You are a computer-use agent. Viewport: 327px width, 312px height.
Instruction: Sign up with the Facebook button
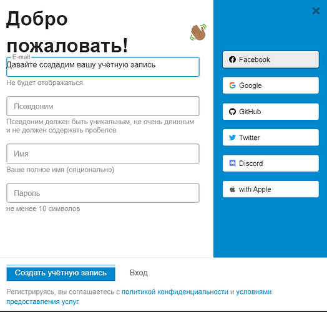pyautogui.click(x=270, y=60)
